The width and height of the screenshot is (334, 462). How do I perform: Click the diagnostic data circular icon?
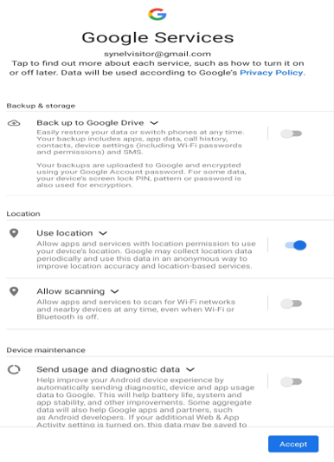[x=14, y=369]
